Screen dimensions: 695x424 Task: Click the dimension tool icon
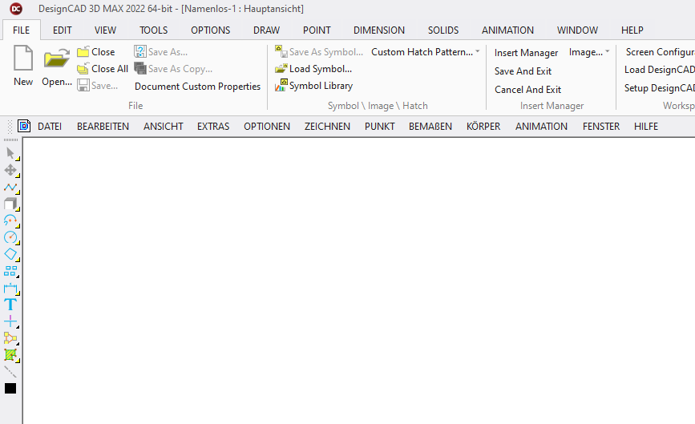(10, 288)
